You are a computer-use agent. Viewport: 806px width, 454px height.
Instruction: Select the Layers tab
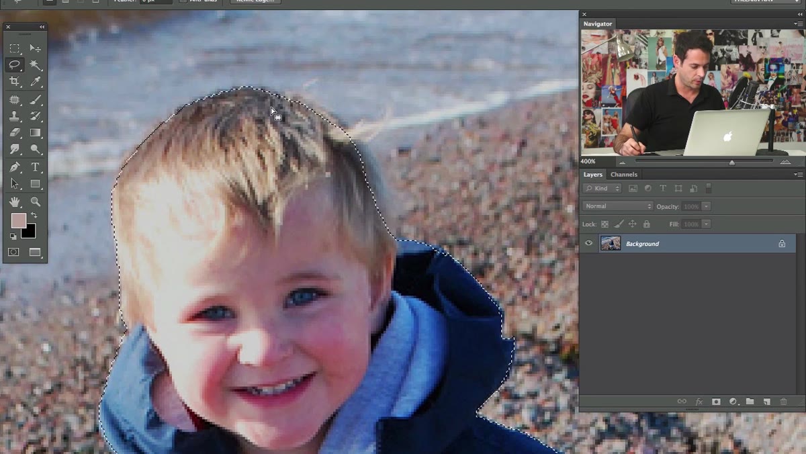tap(593, 175)
